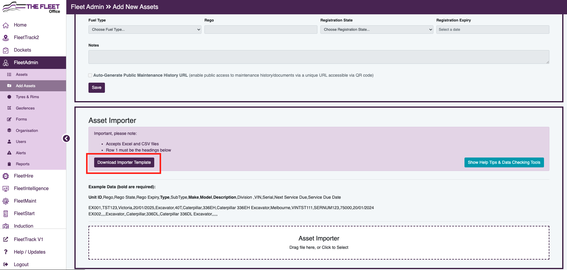
Task: Click the Geofences icon
Action: tap(9, 108)
